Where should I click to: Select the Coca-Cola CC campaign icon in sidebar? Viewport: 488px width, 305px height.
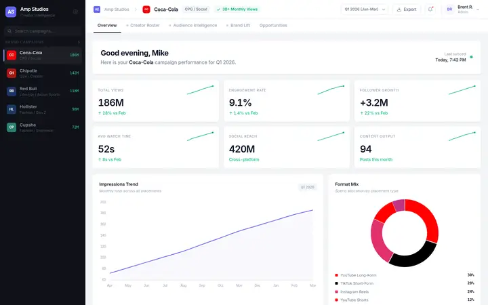12,55
